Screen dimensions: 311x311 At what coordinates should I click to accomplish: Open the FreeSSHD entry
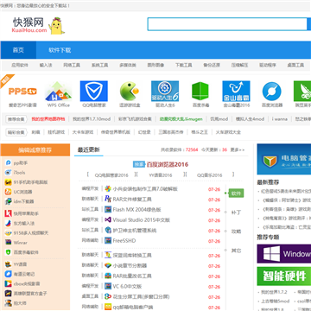[124, 241]
